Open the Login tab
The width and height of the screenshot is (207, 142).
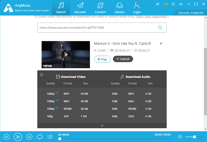click(x=137, y=8)
